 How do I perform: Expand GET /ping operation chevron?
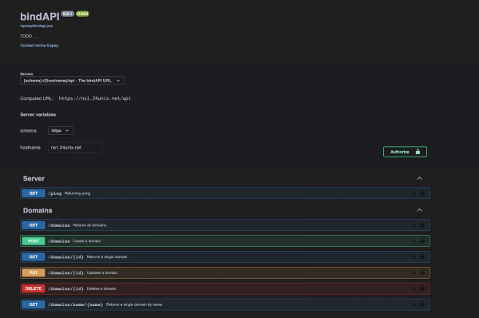pyautogui.click(x=414, y=193)
